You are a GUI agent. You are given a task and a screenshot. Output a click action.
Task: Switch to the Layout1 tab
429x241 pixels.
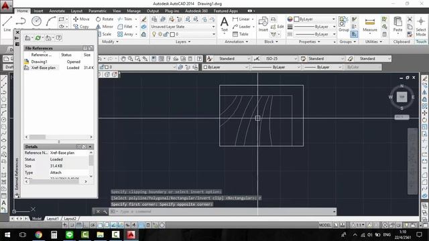pyautogui.click(x=52, y=219)
